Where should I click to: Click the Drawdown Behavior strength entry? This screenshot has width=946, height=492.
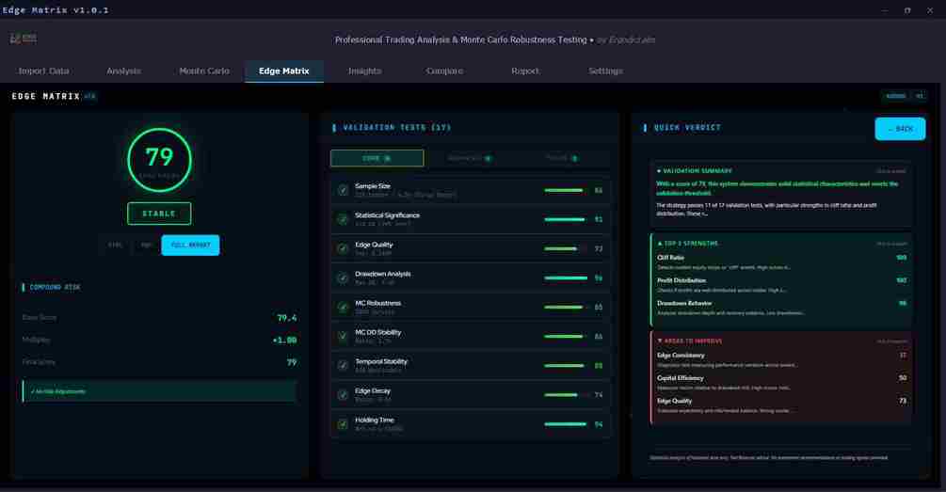(x=782, y=308)
